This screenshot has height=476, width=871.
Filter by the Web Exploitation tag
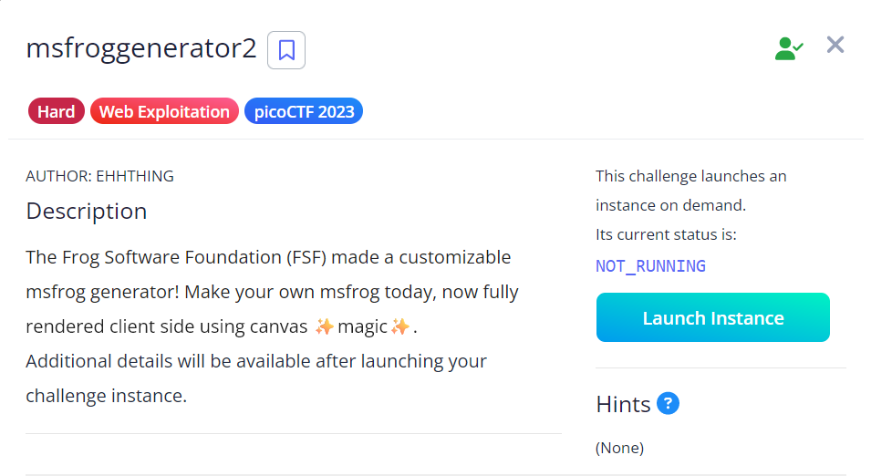point(164,112)
